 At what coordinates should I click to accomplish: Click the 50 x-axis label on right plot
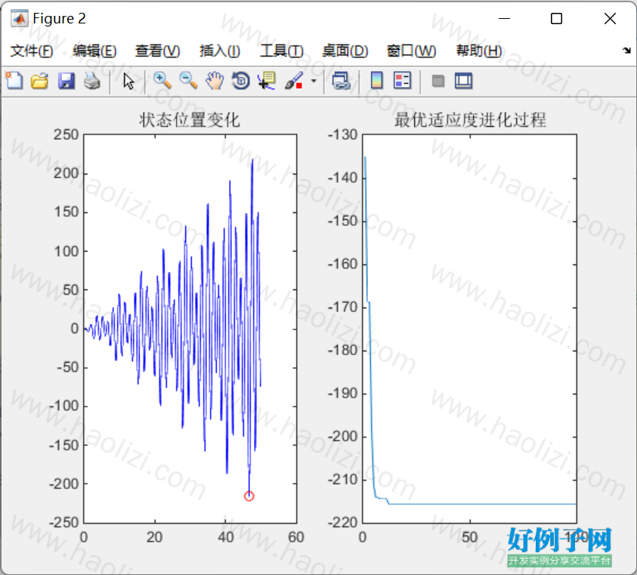(470, 537)
